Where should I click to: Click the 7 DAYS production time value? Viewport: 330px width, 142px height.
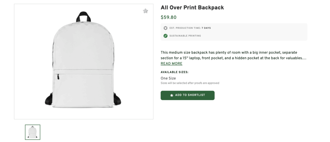[x=206, y=28]
